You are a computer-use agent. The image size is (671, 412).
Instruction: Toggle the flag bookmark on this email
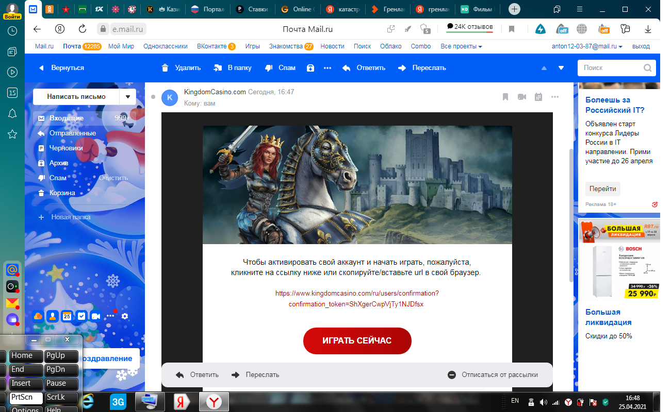[505, 97]
